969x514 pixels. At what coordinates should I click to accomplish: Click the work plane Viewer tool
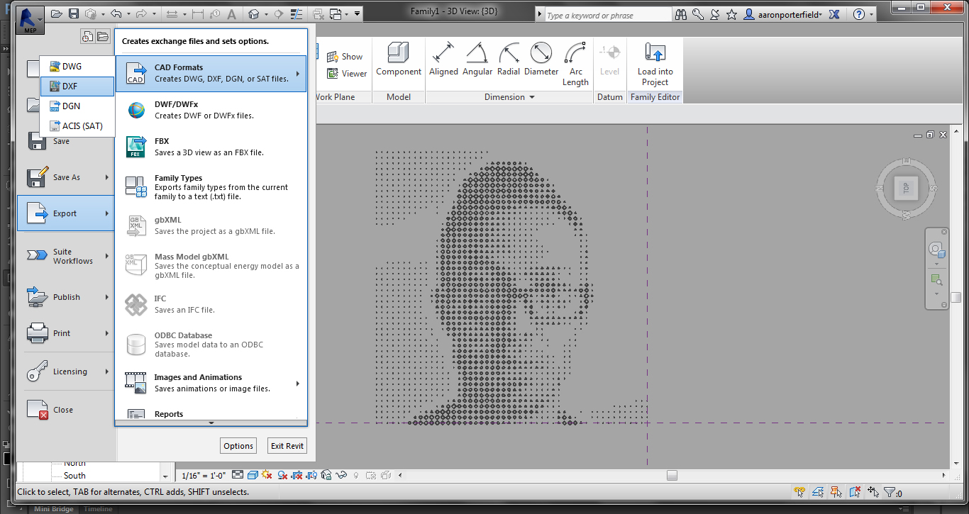(x=347, y=74)
